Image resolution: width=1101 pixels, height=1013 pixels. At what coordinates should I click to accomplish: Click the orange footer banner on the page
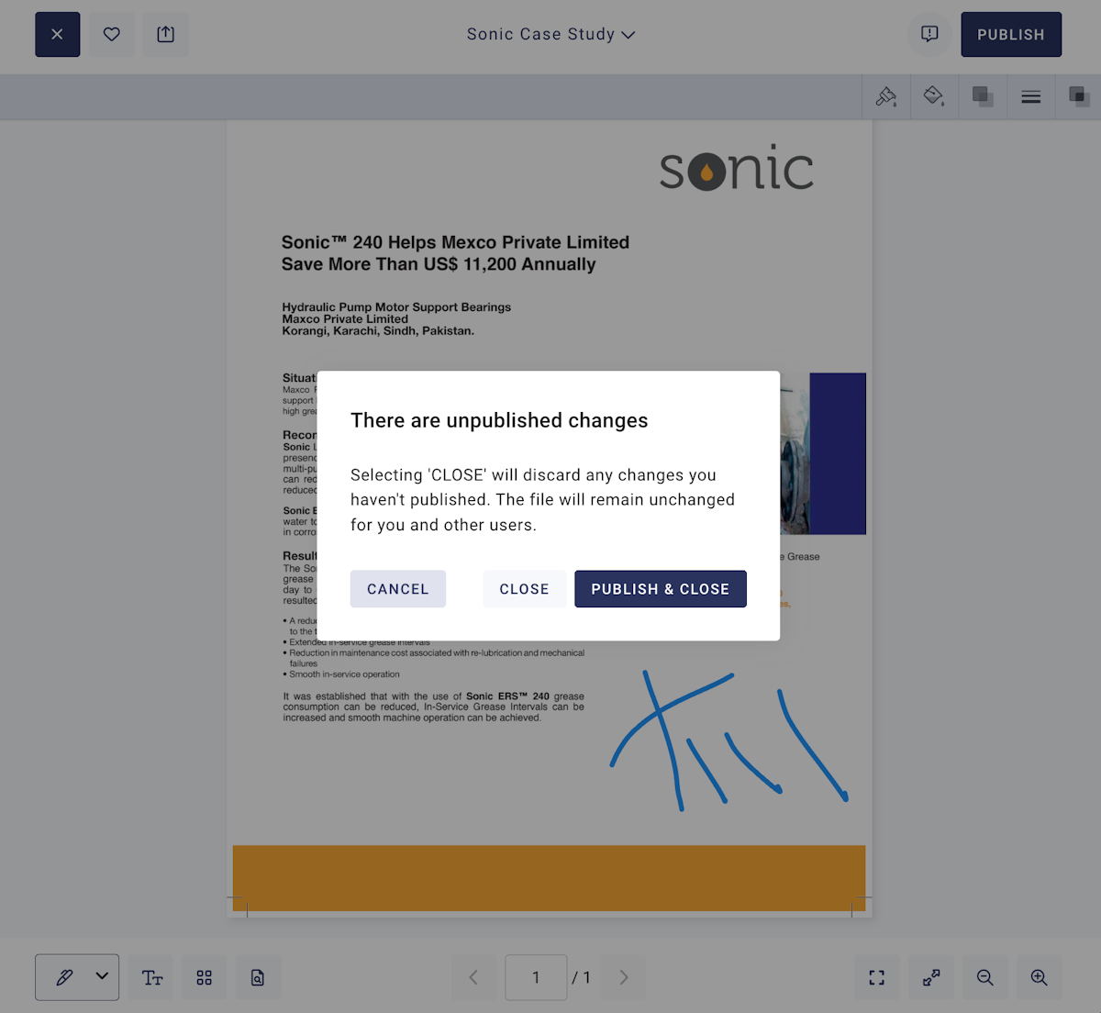coord(549,878)
